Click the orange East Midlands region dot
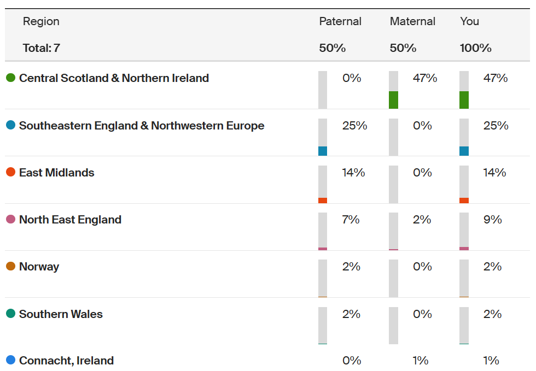536x371 pixels. tap(10, 172)
